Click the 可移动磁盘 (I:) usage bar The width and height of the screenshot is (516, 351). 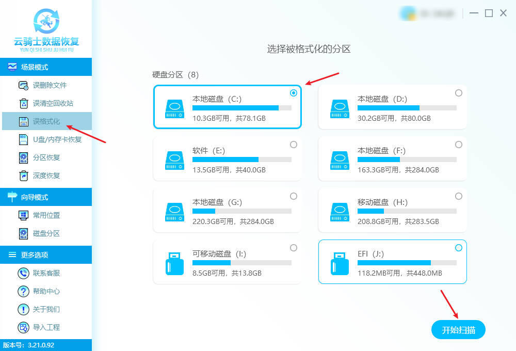pos(242,263)
